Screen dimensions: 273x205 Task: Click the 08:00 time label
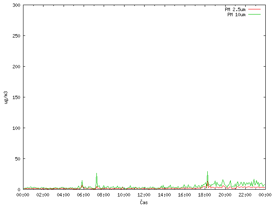click(103, 195)
